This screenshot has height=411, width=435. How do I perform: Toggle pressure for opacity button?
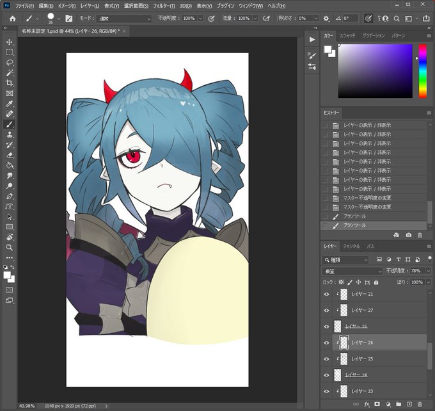(211, 19)
